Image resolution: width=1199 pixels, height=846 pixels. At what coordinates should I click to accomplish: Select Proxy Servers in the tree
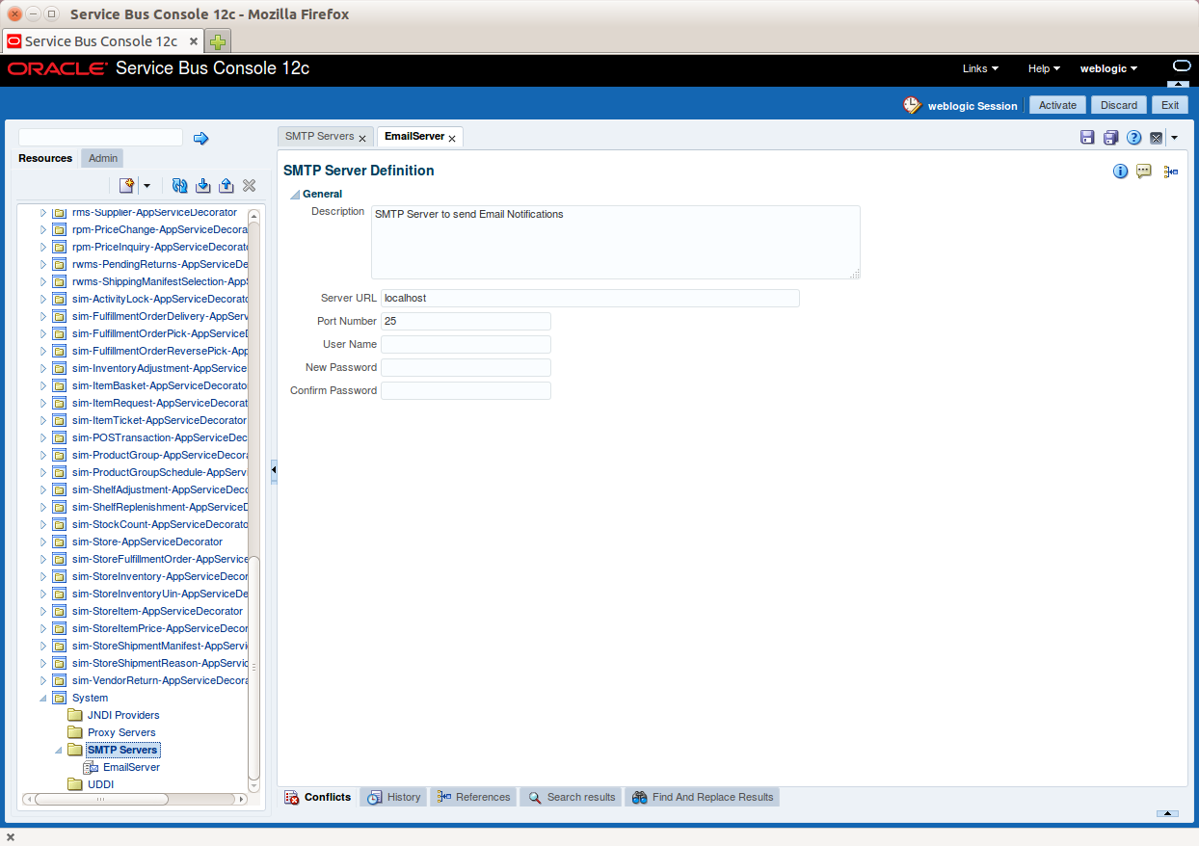pos(121,732)
